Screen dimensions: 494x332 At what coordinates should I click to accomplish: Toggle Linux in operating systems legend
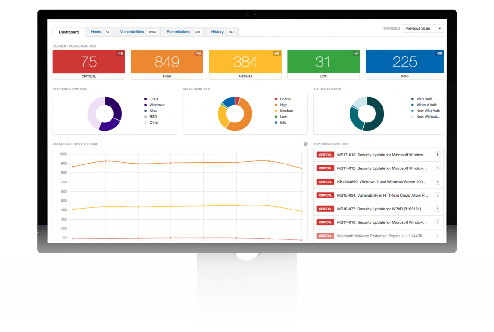[x=153, y=99]
